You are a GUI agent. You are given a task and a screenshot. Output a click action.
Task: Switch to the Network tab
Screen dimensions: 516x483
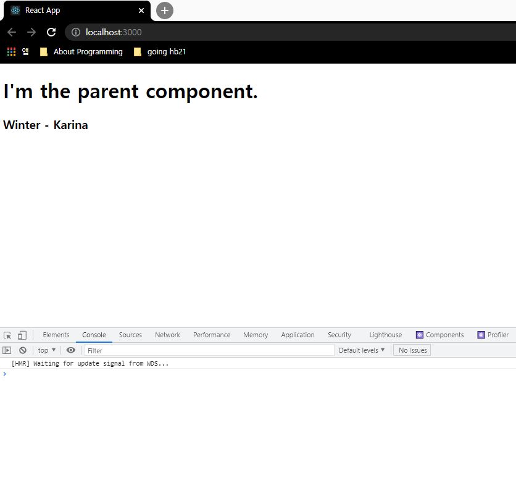[167, 335]
